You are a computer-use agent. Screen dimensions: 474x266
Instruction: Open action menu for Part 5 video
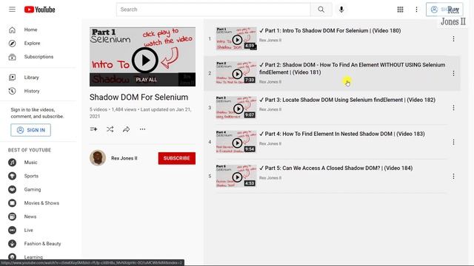[x=453, y=177]
